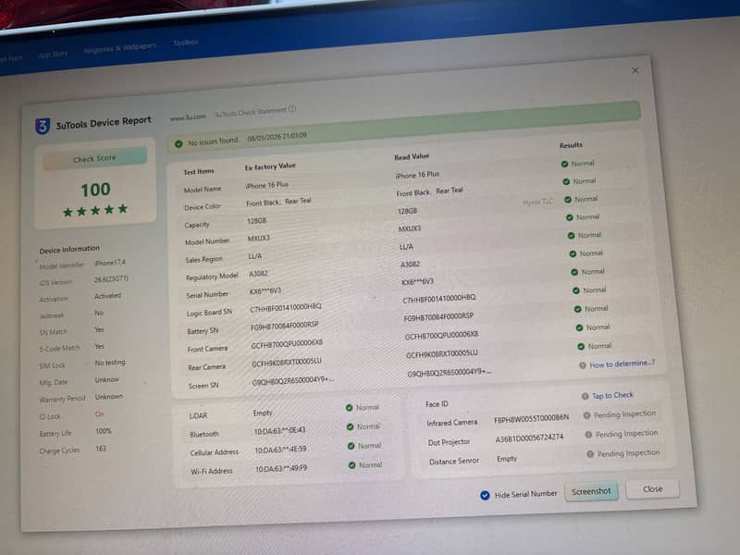This screenshot has width=740, height=555.
Task: Click the info icon beside 3uTools Check Statement
Action: [292, 108]
